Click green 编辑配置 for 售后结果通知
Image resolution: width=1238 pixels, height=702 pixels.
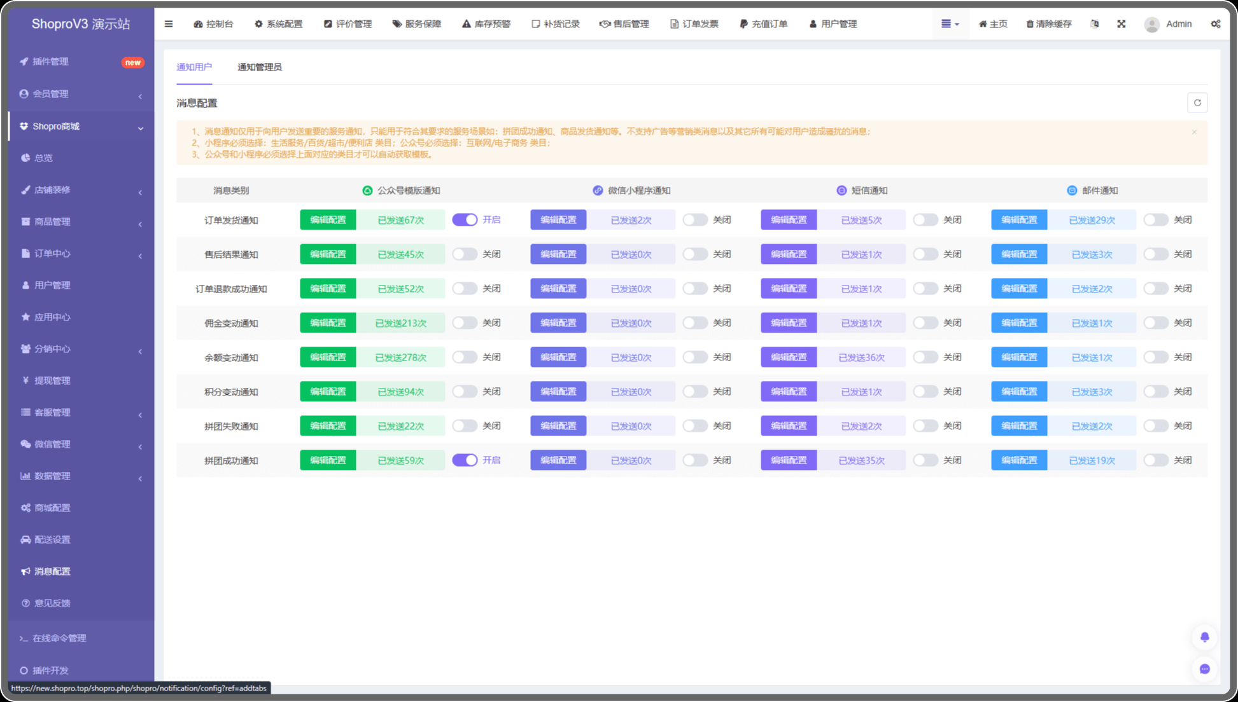(328, 254)
